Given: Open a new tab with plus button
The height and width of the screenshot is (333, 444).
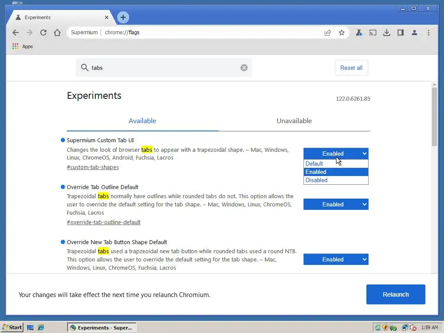Looking at the screenshot, I should (x=123, y=17).
